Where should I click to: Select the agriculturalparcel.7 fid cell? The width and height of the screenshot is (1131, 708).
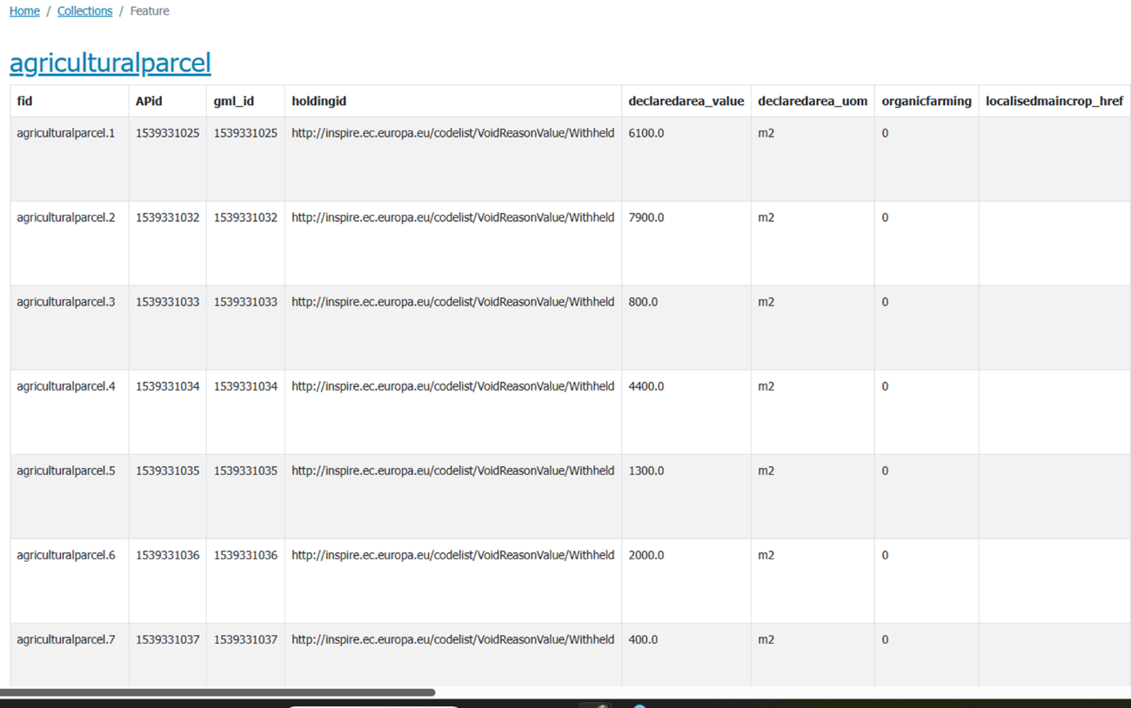tap(66, 639)
